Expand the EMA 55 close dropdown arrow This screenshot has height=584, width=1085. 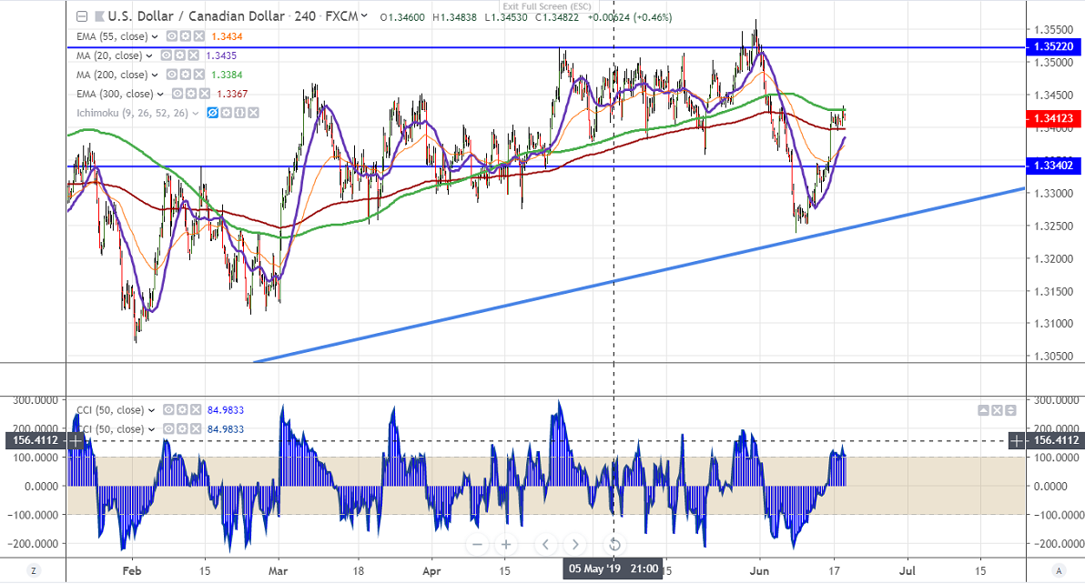155,36
